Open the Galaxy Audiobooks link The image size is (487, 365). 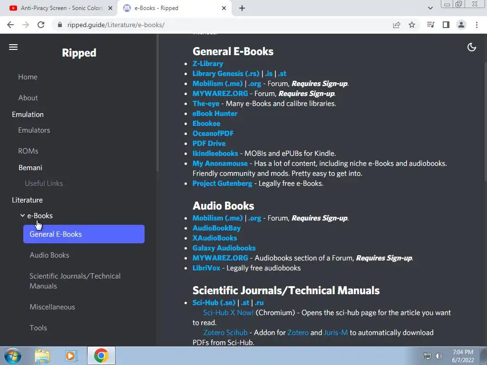224,248
